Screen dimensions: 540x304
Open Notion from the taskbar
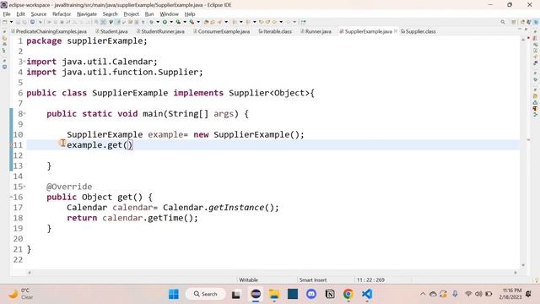coord(330,294)
